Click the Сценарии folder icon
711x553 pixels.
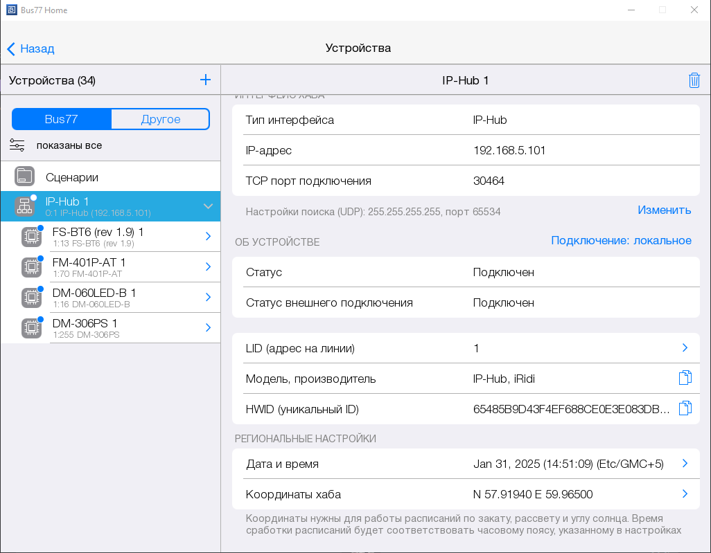point(25,176)
